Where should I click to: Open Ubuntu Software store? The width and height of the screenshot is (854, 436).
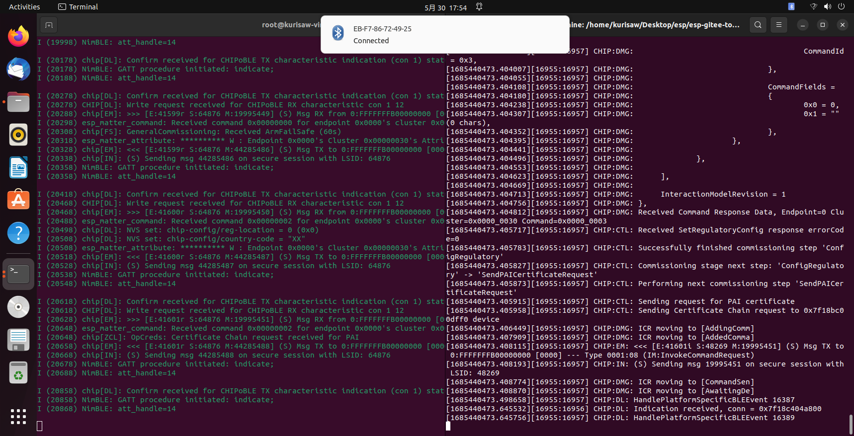click(x=18, y=200)
